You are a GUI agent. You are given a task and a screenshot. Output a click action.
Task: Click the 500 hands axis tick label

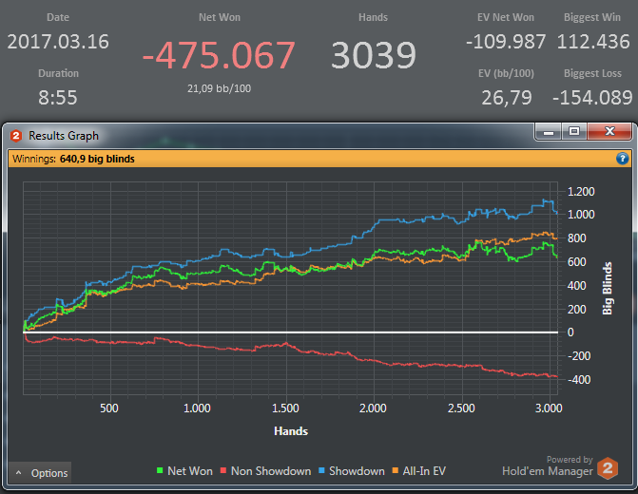[x=109, y=408]
